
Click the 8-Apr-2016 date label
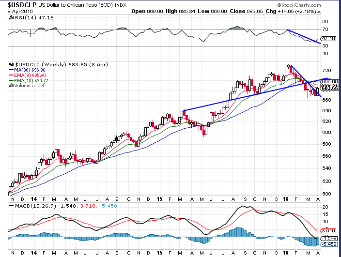pyautogui.click(x=20, y=11)
